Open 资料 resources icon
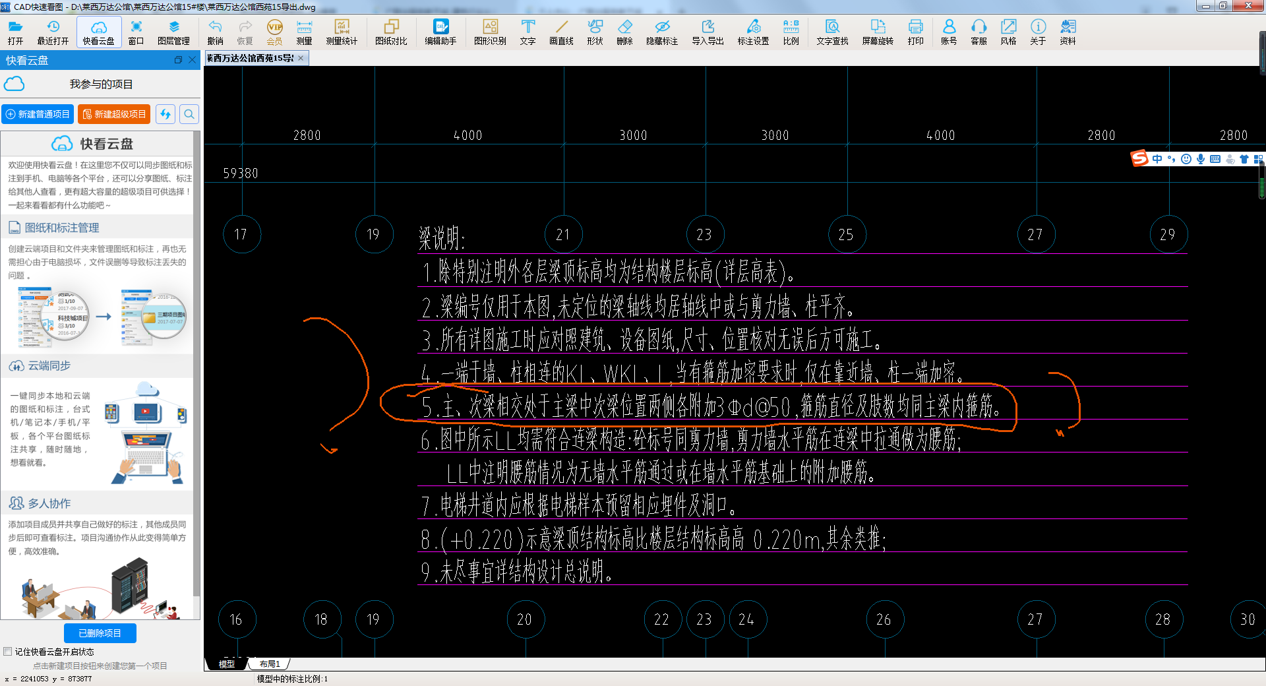The width and height of the screenshot is (1266, 686). (x=1068, y=32)
